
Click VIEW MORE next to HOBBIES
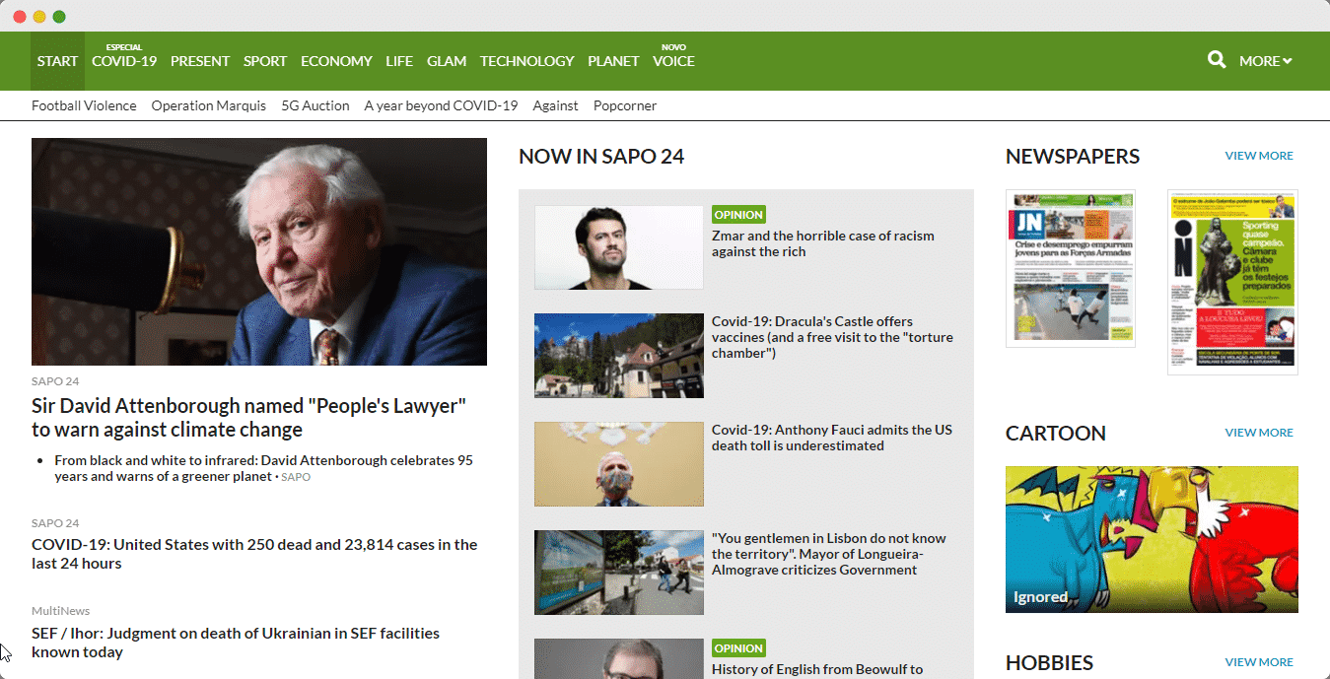coord(1259,662)
